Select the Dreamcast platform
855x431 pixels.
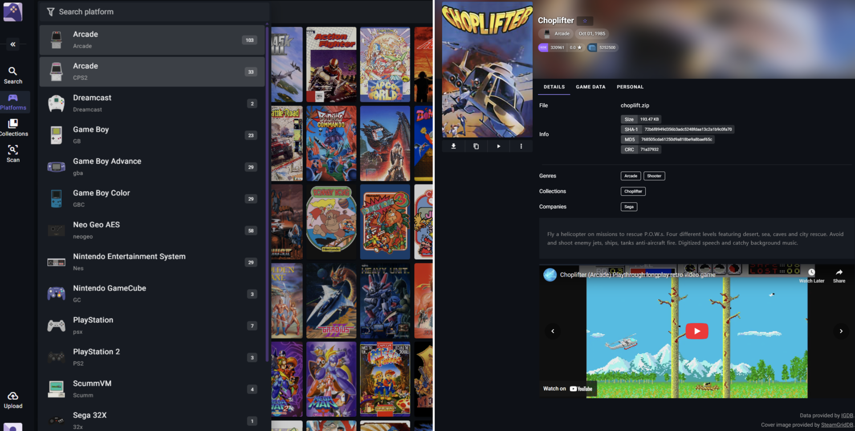coord(152,103)
